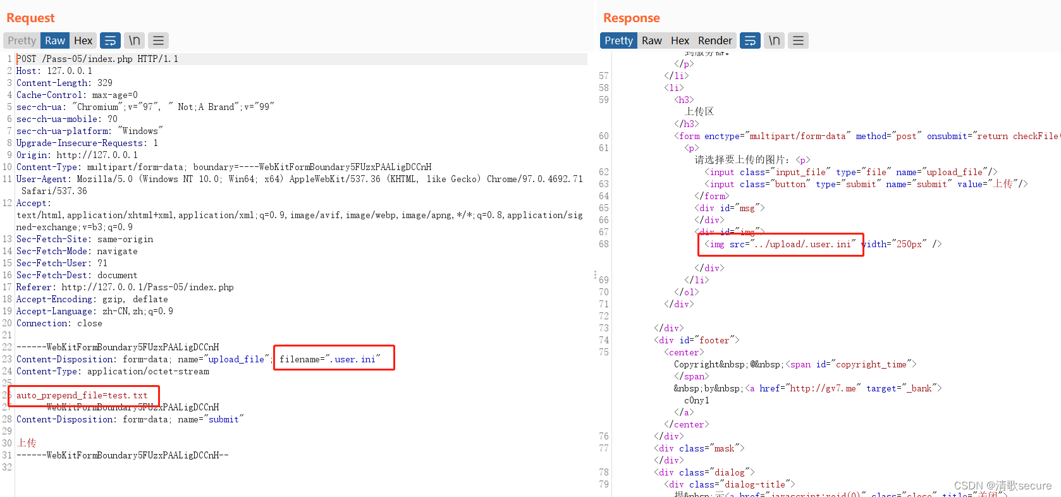Click the form enctype line in Response
This screenshot has height=497, width=1061.
[x=867, y=136]
